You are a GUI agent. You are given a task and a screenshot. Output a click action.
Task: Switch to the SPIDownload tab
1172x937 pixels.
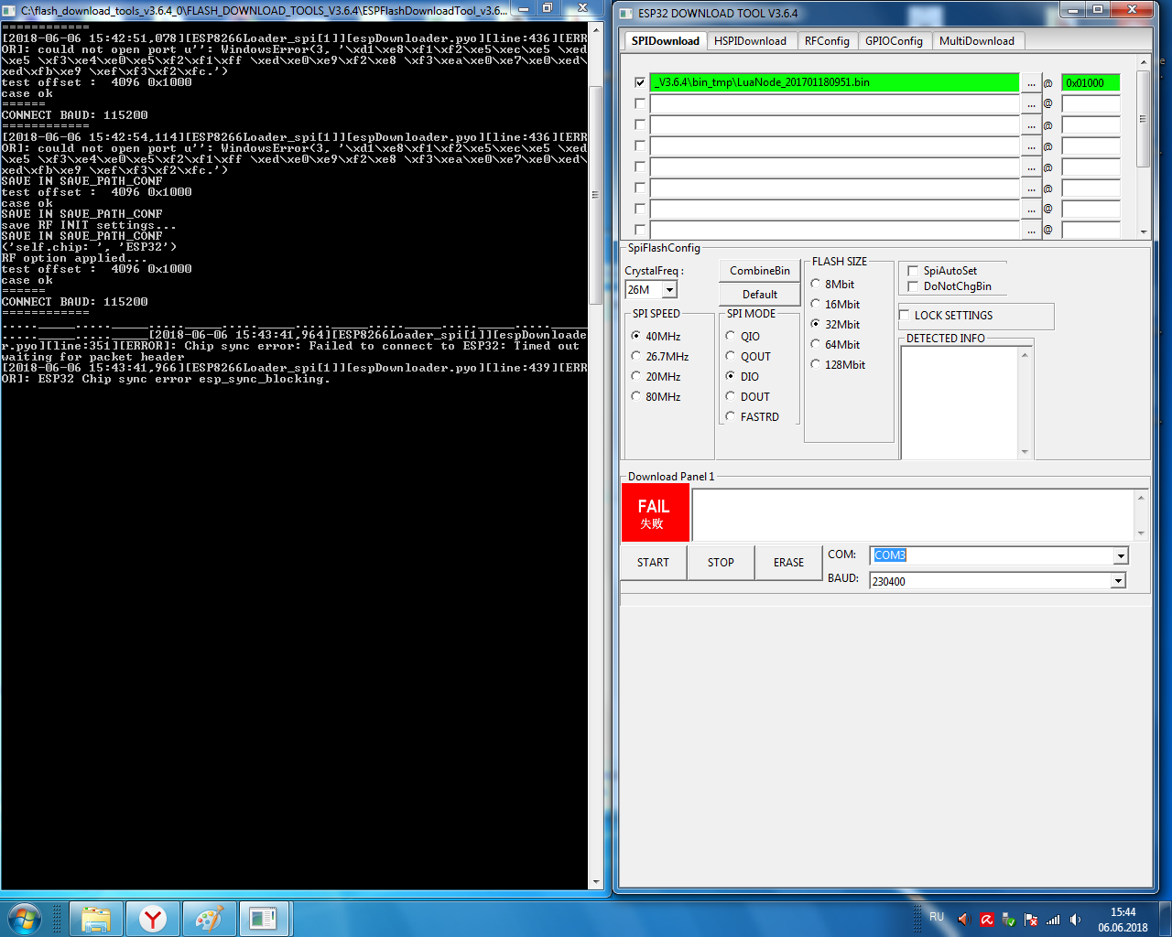point(666,40)
